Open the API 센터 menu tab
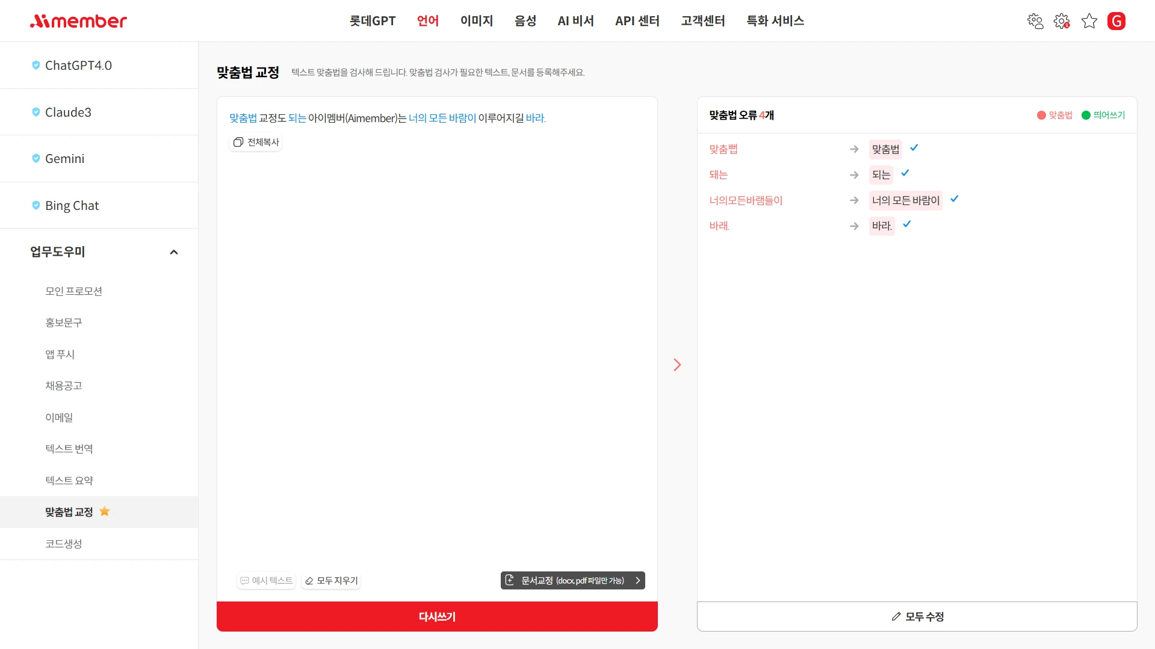 coord(637,21)
